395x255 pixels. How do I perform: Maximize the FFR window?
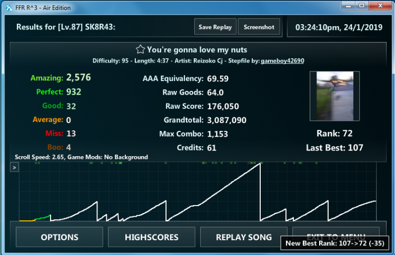(362, 6)
